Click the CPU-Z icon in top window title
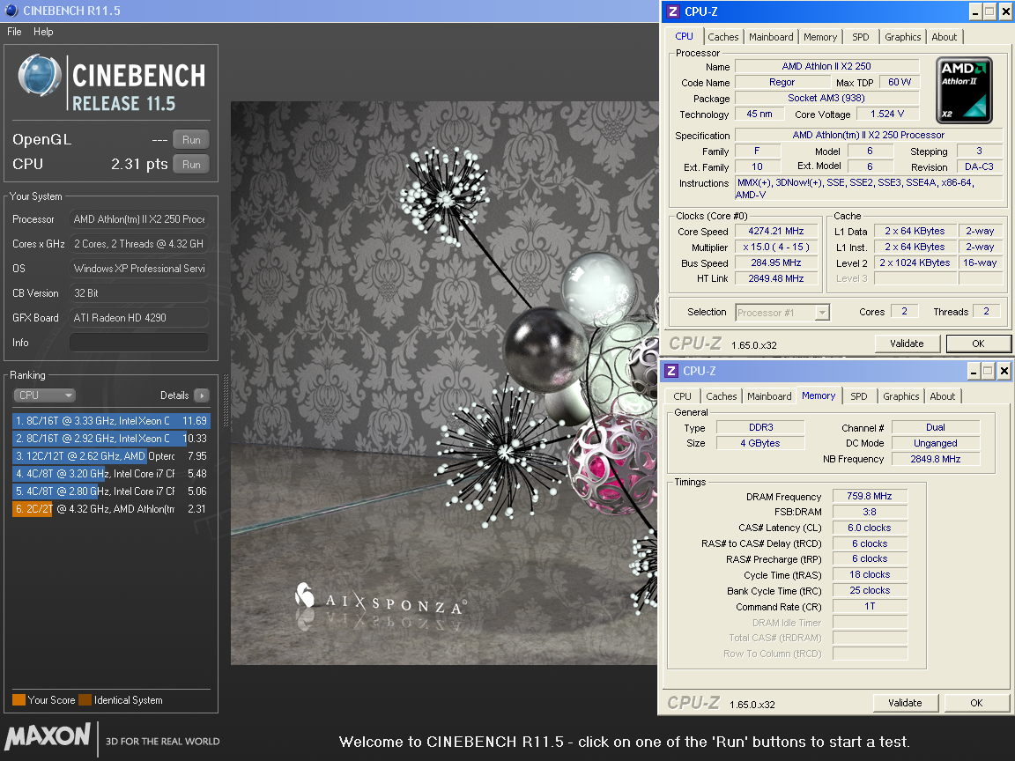This screenshot has width=1015, height=761. 672,11
